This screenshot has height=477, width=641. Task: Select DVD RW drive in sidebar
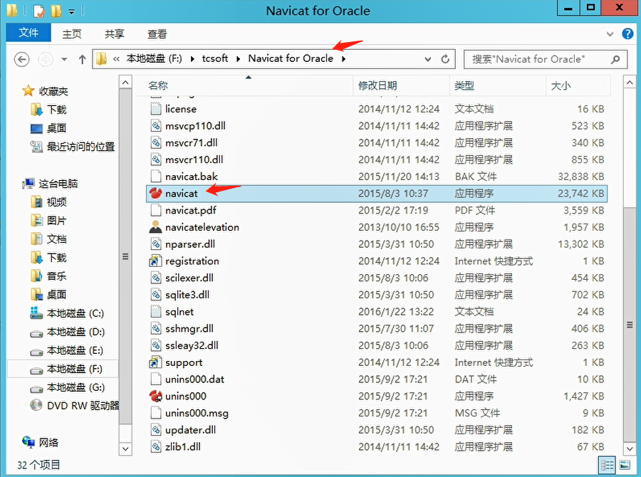(x=75, y=406)
